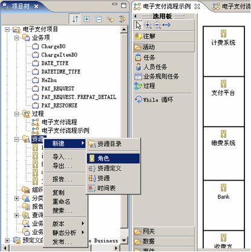Screen dimensions: 251x252
Task: Open the 静态分析 submenu
Action: point(65,233)
